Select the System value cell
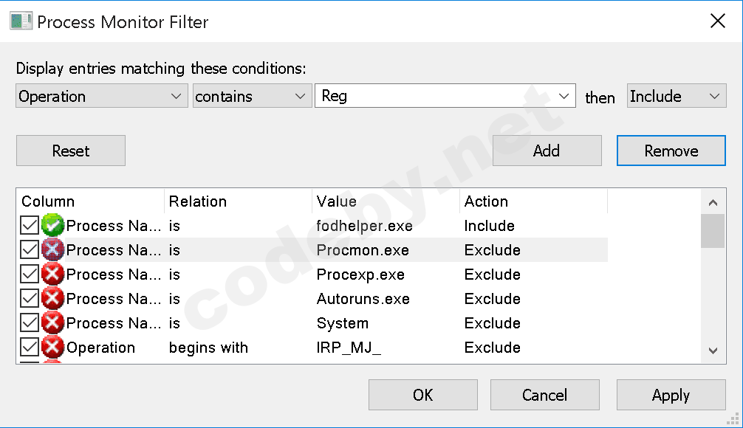743x428 pixels. [343, 323]
